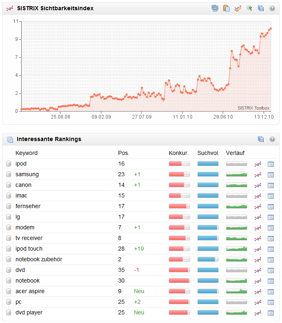Select the acer aspire keyword
Image resolution: width=282 pixels, height=323 pixels.
coord(30,291)
